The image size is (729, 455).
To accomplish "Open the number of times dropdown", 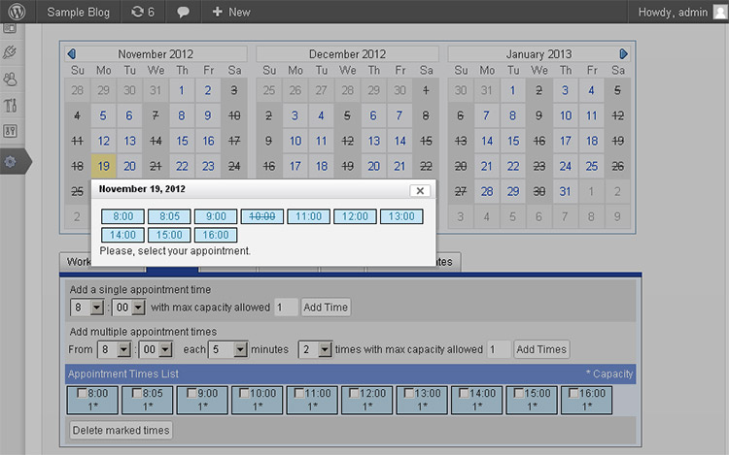I will pos(315,349).
